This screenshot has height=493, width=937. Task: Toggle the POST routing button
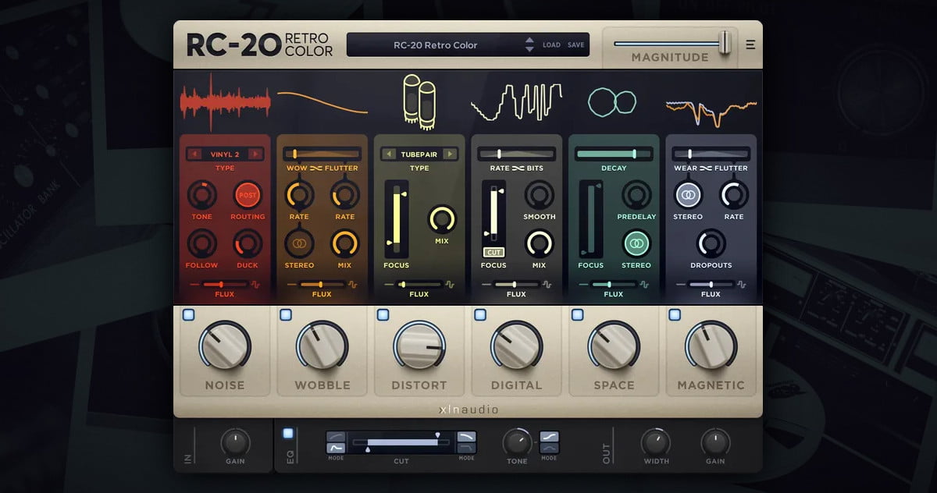coord(248,194)
